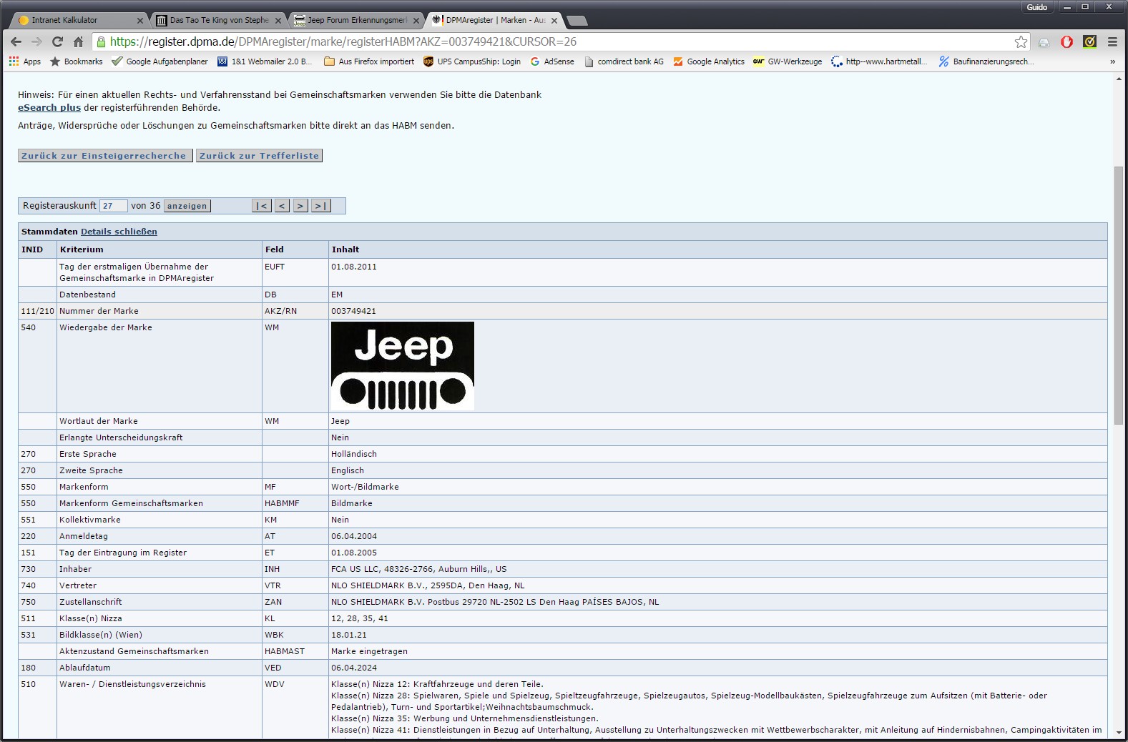This screenshot has height=742, width=1128.
Task: Go to next register record
Action: coord(300,206)
